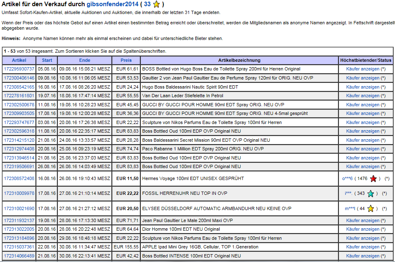This screenshot has width=395, height=262.
Task: Open item number 172278161801
Action: (19, 96)
